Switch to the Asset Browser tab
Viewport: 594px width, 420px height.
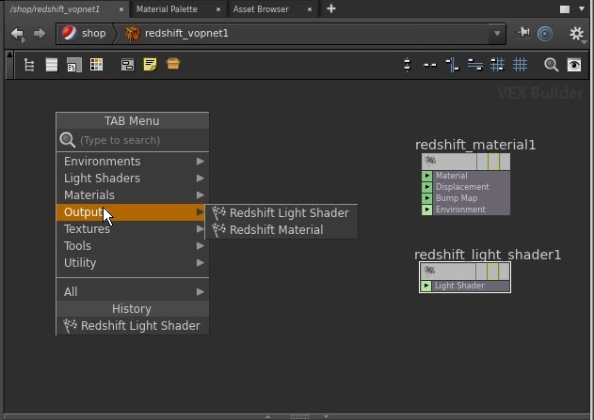(x=261, y=9)
